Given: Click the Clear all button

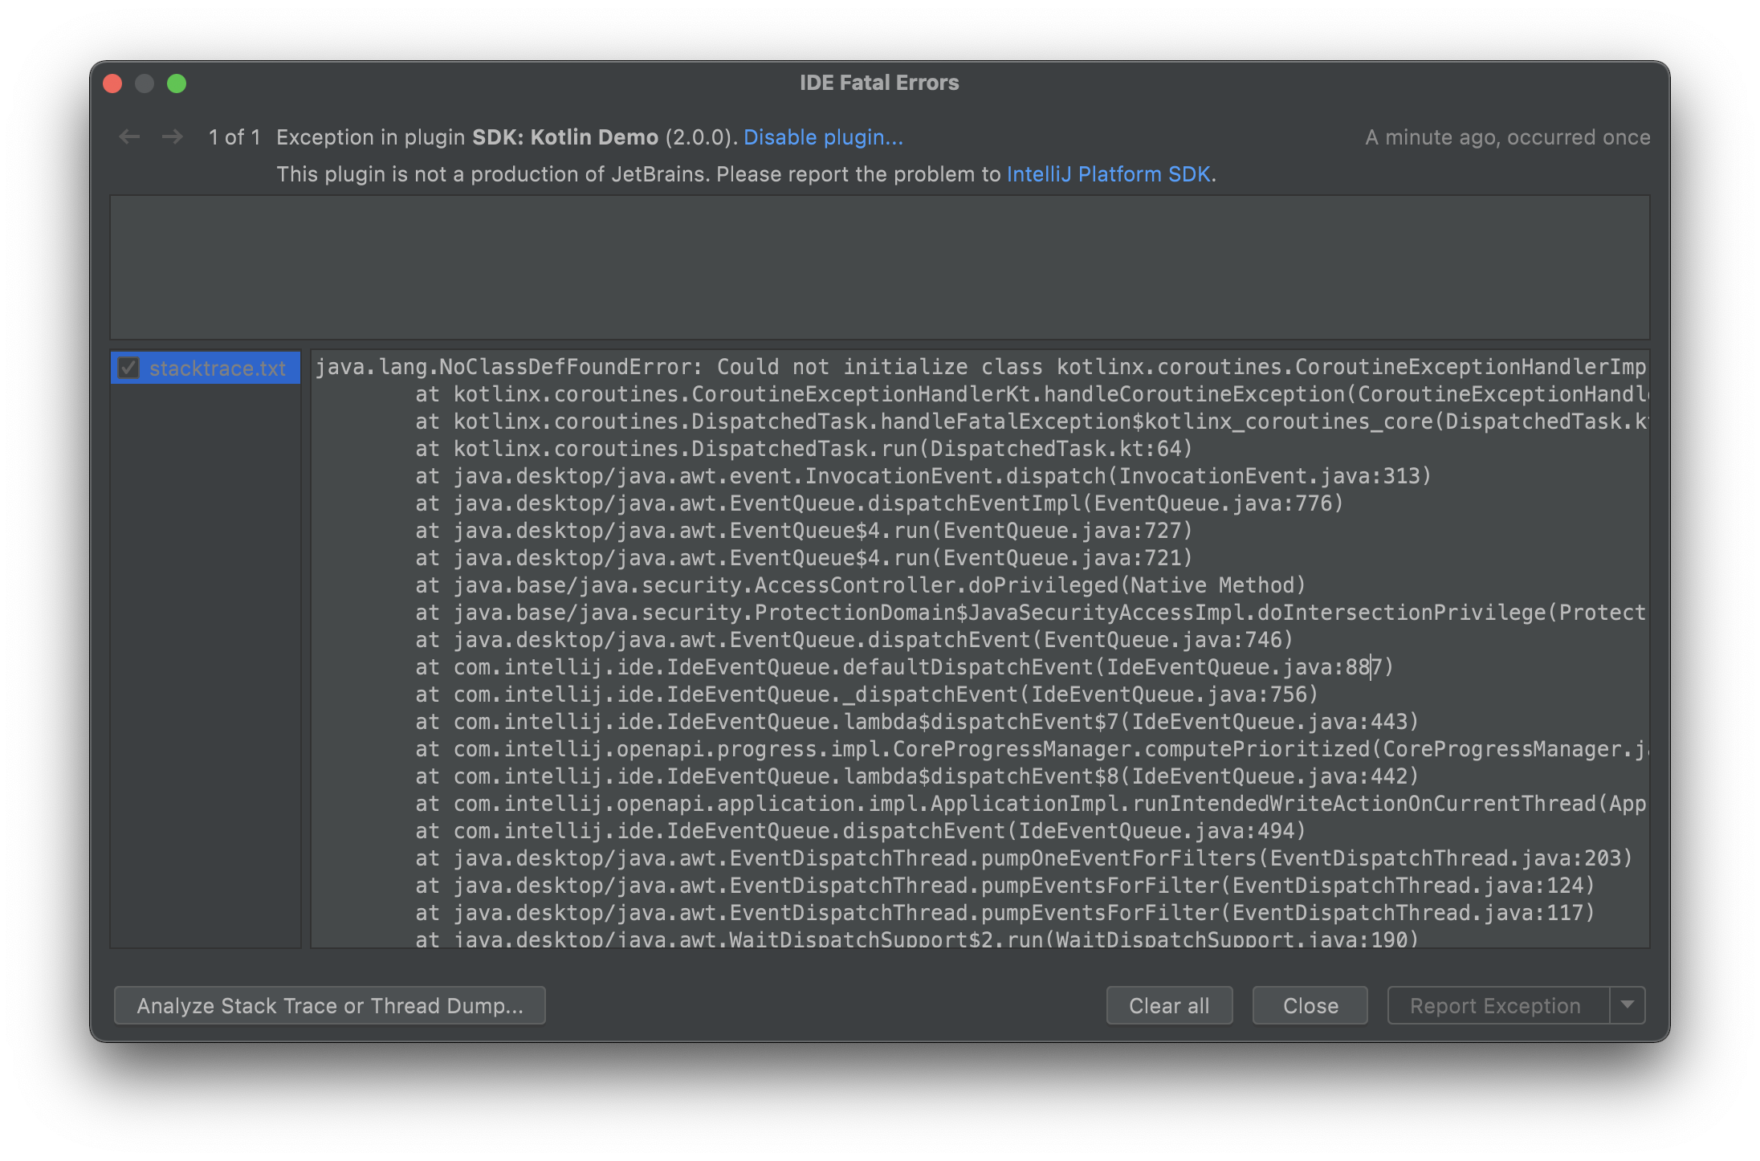Looking at the screenshot, I should click(1169, 1005).
